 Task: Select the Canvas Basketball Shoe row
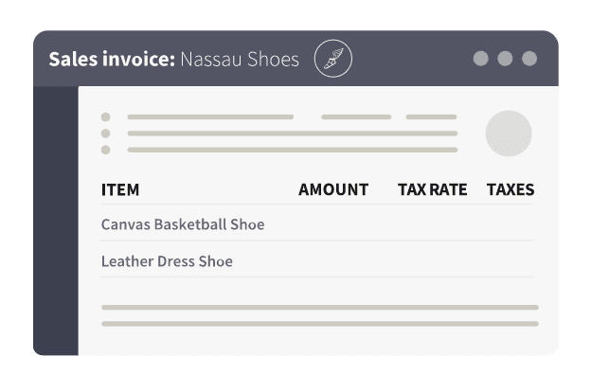(x=317, y=224)
